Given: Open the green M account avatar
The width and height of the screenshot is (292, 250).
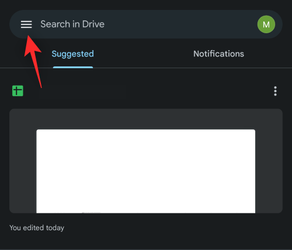Looking at the screenshot, I should (266, 24).
